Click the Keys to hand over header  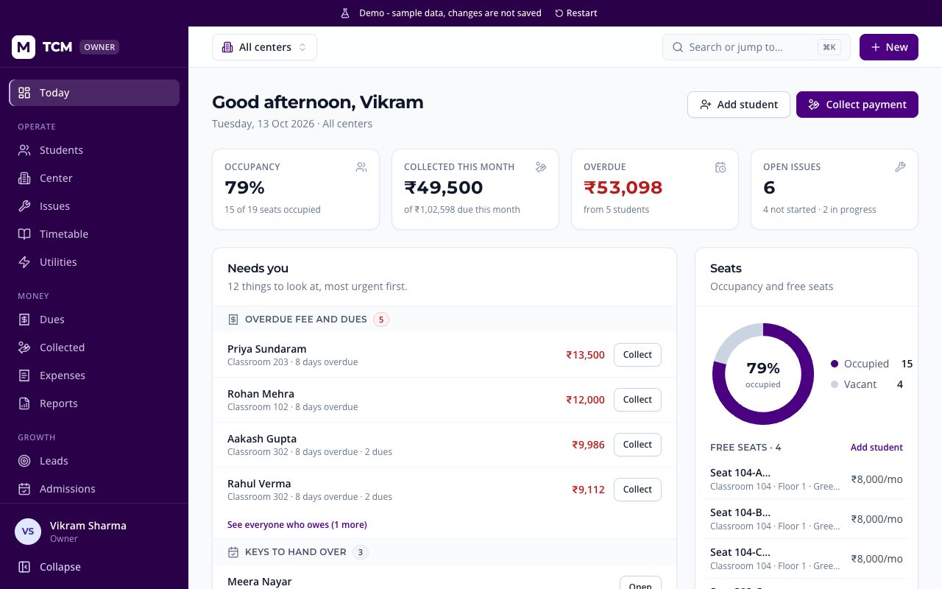[445, 552]
